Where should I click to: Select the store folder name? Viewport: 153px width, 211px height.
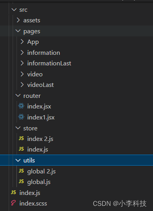30,128
